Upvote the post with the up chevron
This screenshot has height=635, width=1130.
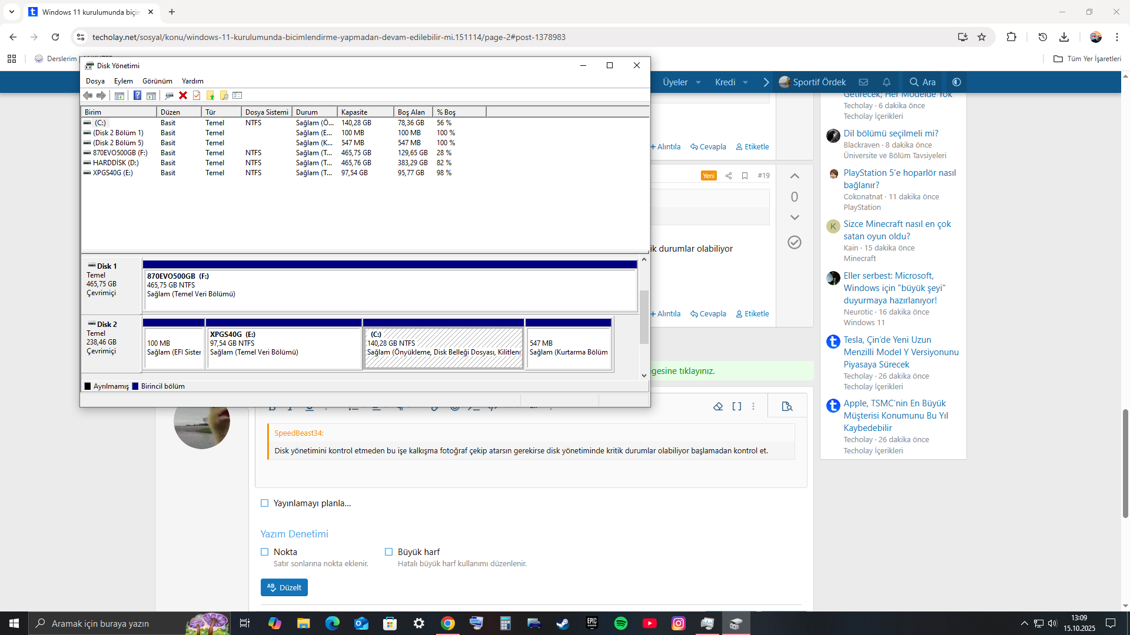795,176
